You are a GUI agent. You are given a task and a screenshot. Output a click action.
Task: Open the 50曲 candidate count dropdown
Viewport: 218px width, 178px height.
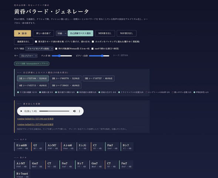pyautogui.click(x=61, y=33)
